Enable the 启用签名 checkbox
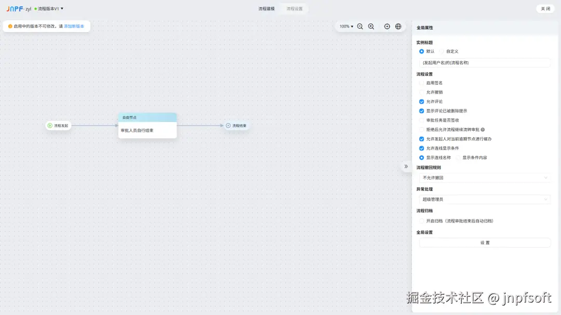 [421, 83]
